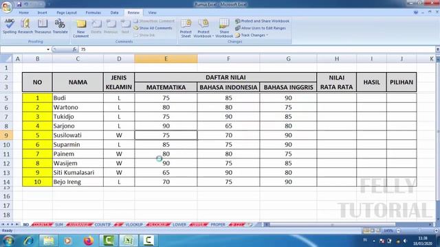Click the next sheet navigation arrow
This screenshot has height=247, width=440.
[12, 224]
